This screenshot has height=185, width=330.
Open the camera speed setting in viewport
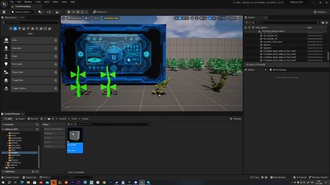tap(233, 18)
